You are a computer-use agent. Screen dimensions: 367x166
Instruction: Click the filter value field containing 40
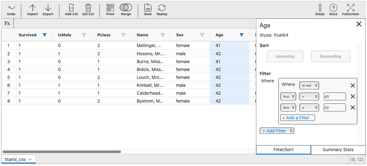(335, 97)
